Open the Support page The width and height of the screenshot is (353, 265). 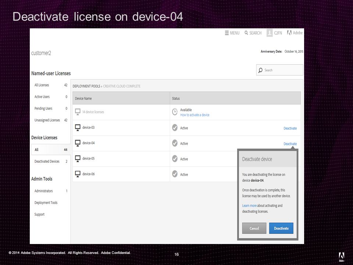pyautogui.click(x=39, y=214)
